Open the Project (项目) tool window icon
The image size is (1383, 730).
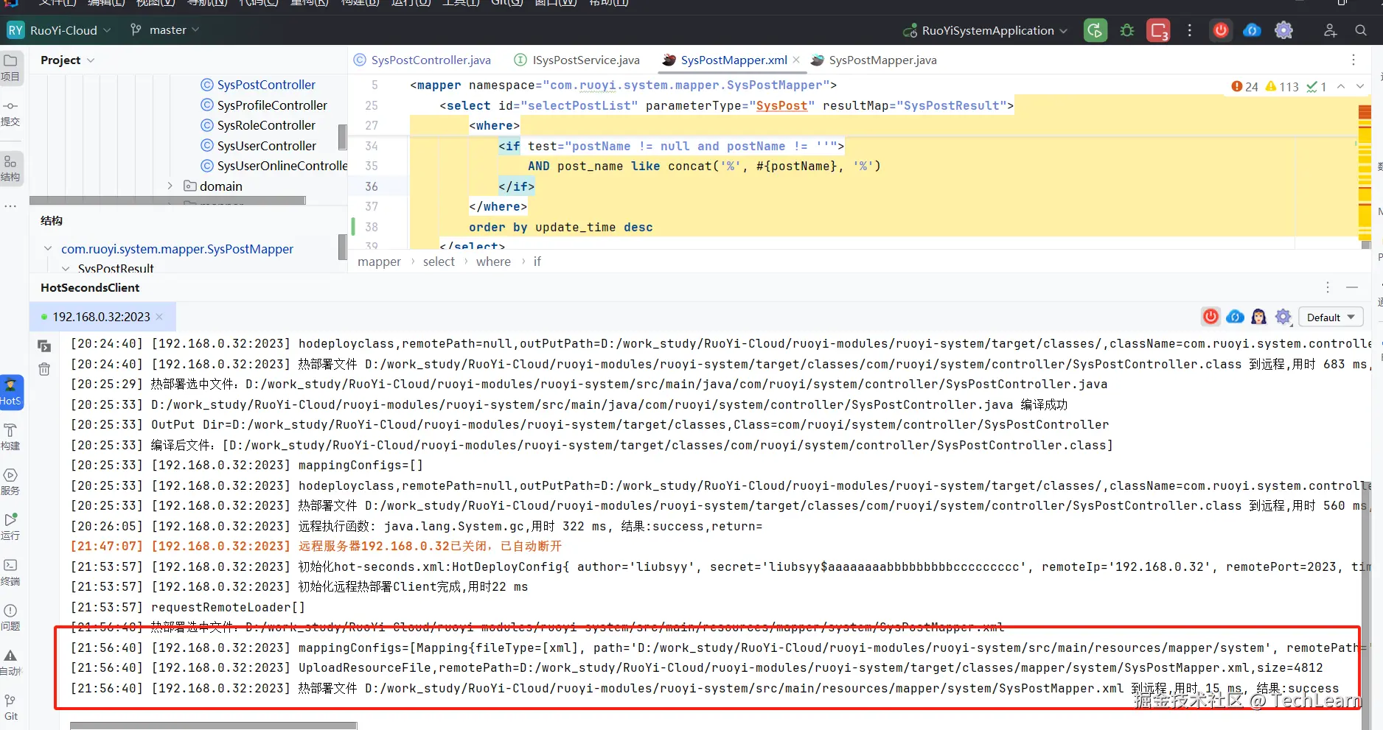click(10, 67)
